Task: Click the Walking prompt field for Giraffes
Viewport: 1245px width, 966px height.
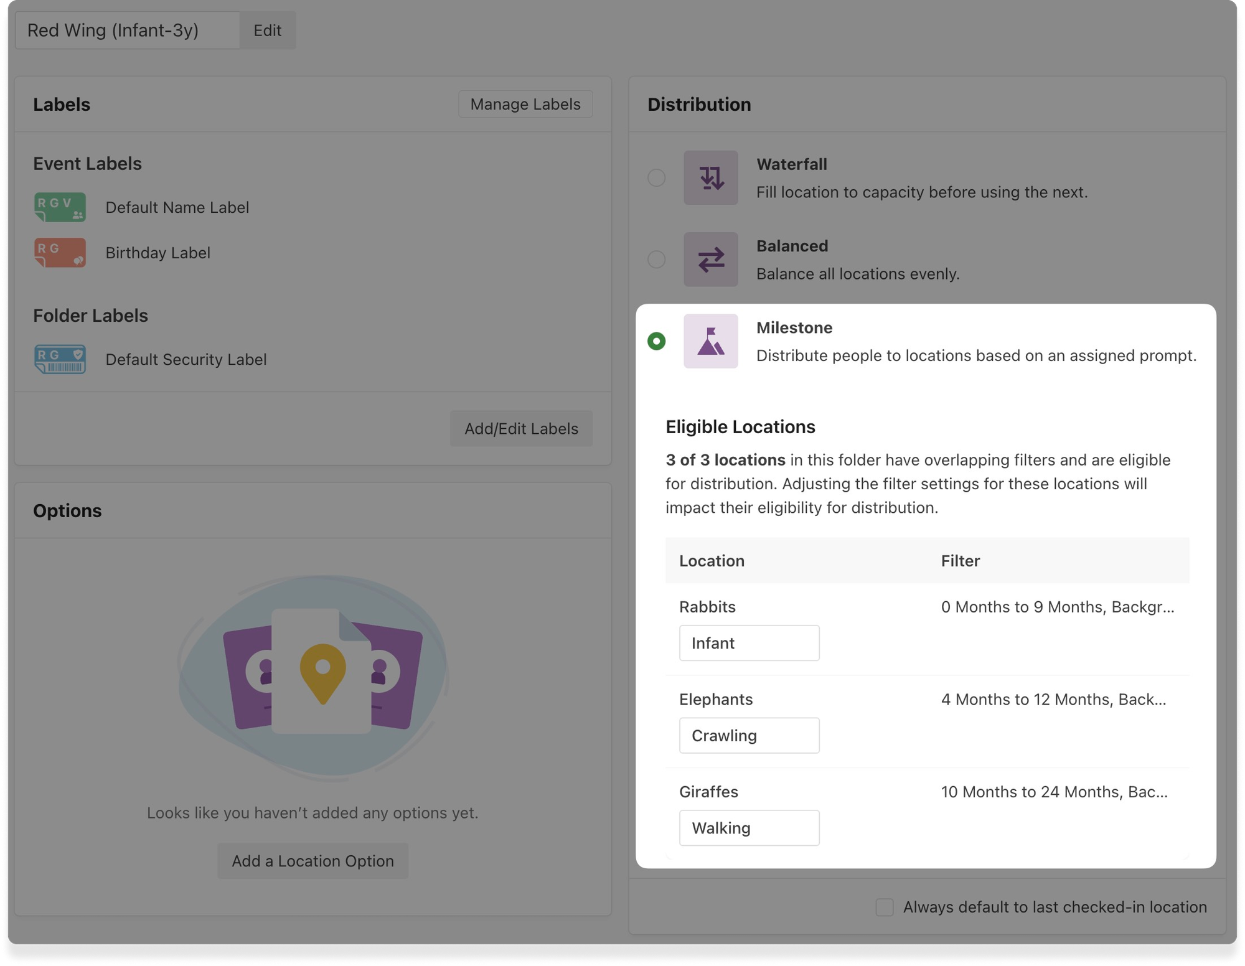Action: pyautogui.click(x=749, y=828)
